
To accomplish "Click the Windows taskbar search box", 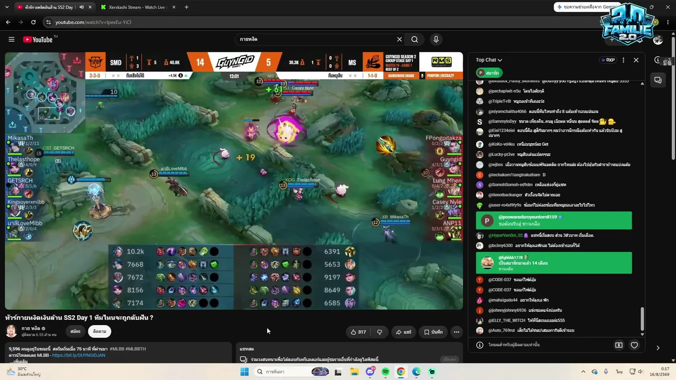I will [x=292, y=372].
